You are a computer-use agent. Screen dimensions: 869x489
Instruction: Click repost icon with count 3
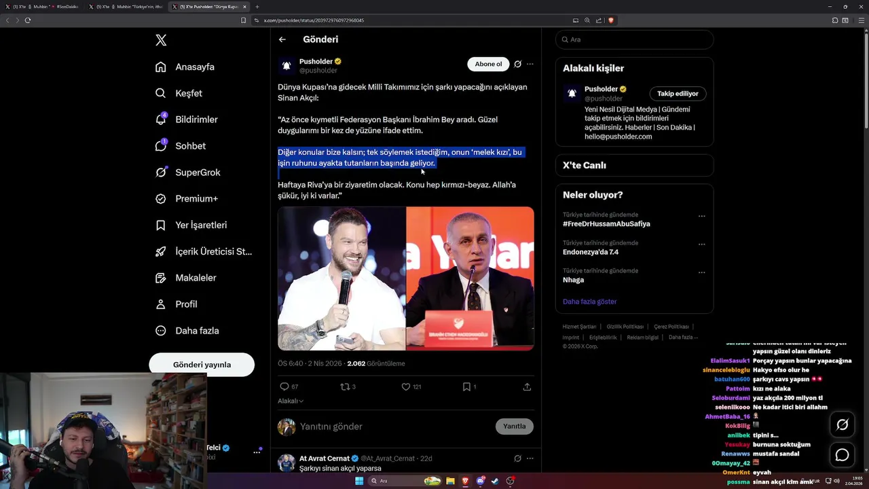pyautogui.click(x=348, y=386)
